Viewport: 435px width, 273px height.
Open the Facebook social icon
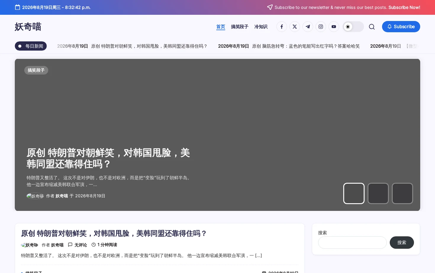282,27
